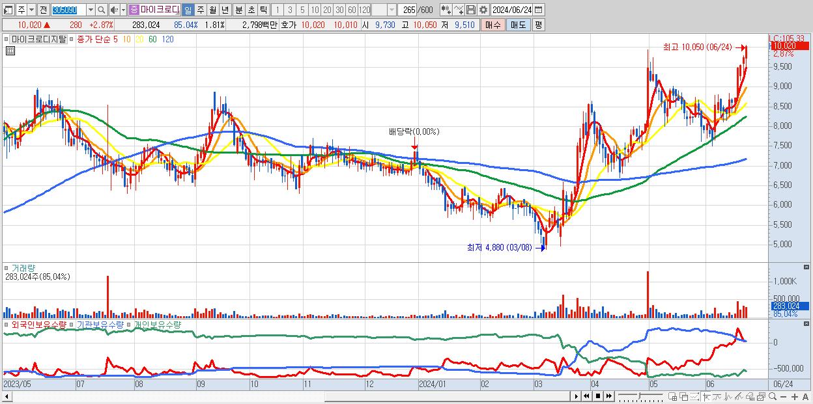Select the daily '일' period toggle

(x=188, y=10)
